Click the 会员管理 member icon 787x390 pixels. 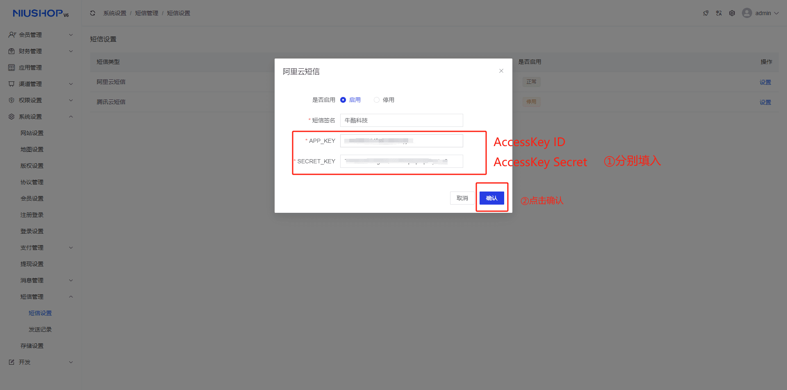point(12,35)
